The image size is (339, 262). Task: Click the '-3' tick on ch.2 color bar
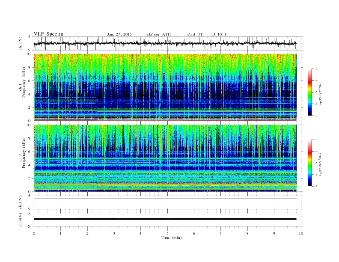pyautogui.click(x=316, y=140)
